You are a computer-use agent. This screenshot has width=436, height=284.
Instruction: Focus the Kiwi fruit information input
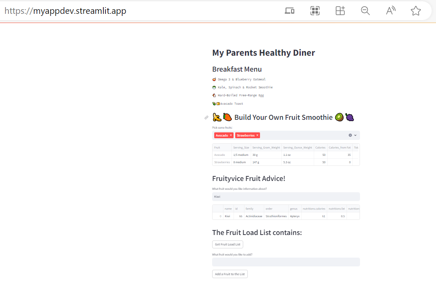pyautogui.click(x=286, y=196)
